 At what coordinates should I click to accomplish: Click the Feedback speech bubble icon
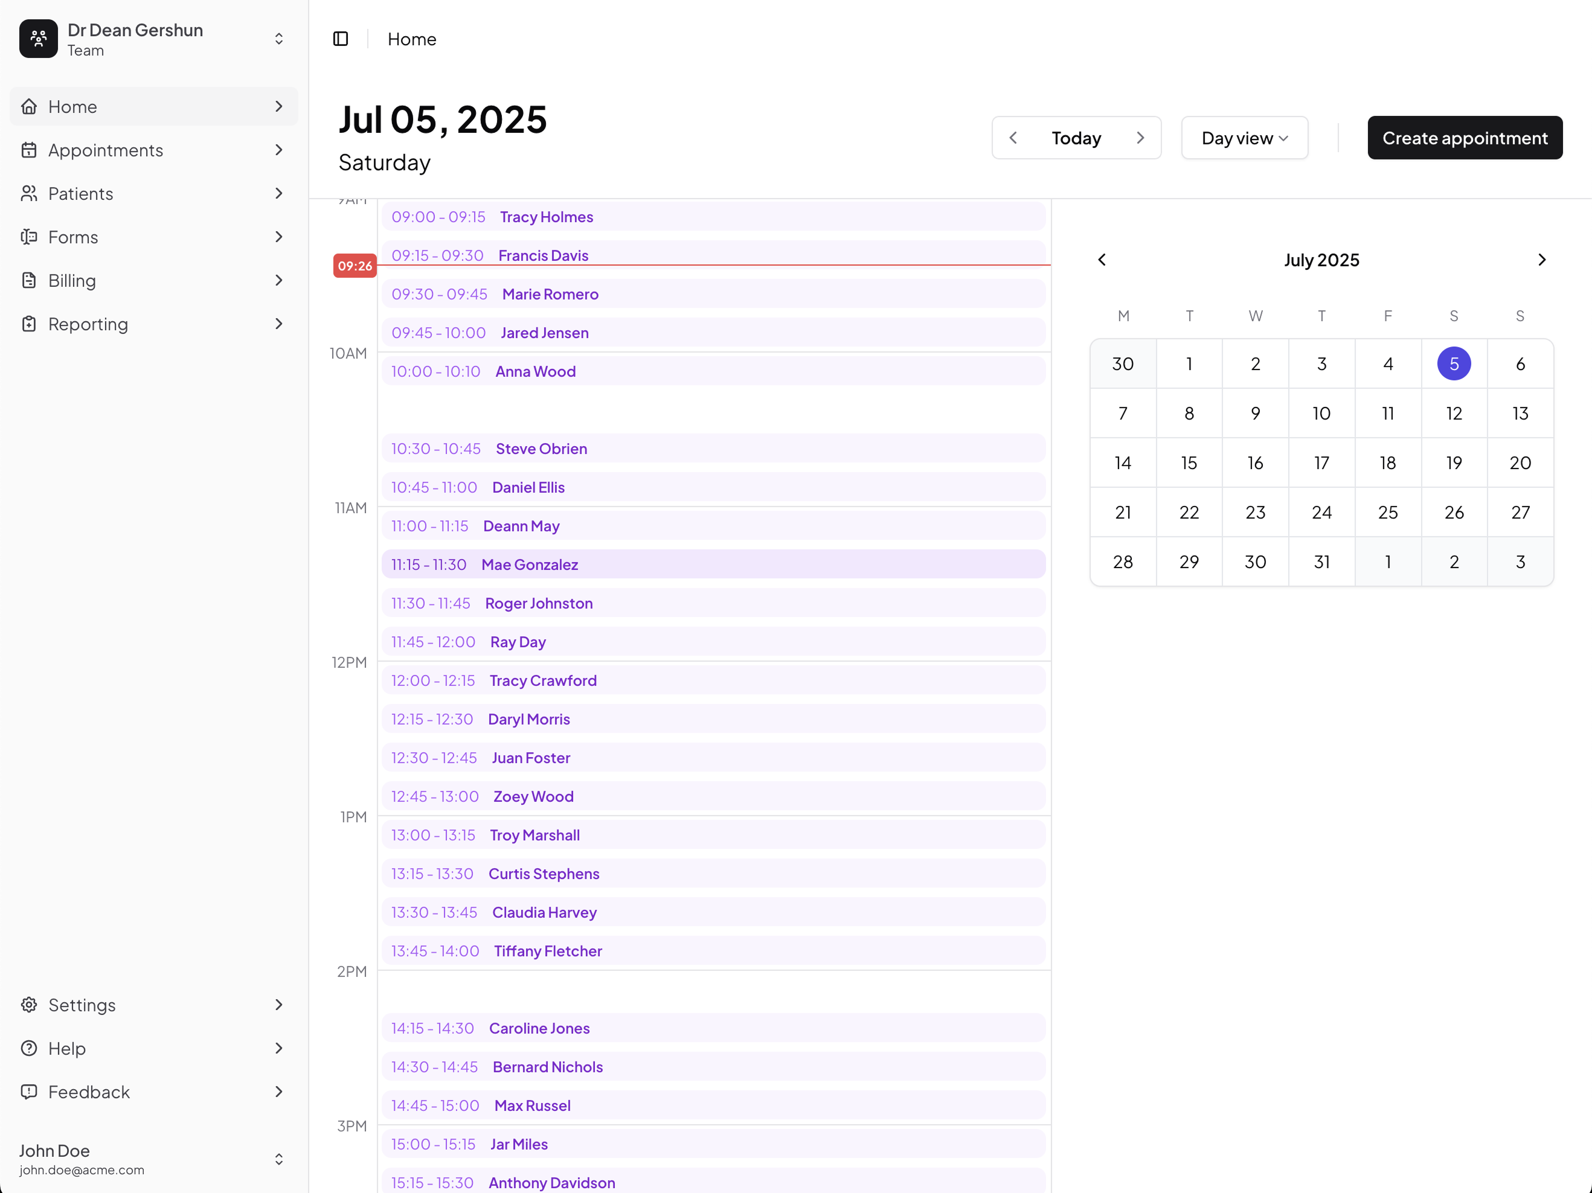click(x=29, y=1092)
